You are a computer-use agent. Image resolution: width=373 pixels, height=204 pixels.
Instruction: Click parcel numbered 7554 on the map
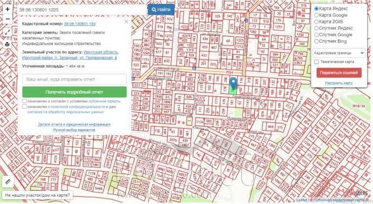pos(229,72)
